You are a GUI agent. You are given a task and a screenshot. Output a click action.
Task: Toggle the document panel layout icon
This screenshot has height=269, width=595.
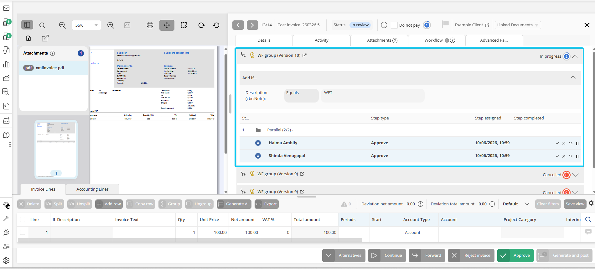coord(27,25)
